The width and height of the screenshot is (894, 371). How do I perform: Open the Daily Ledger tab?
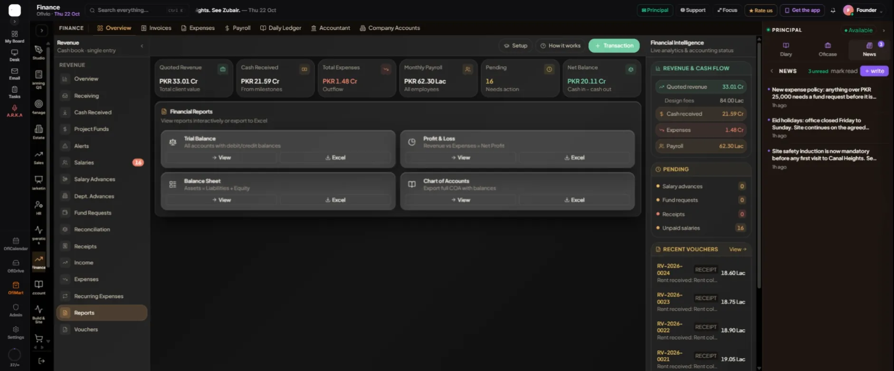pyautogui.click(x=281, y=28)
